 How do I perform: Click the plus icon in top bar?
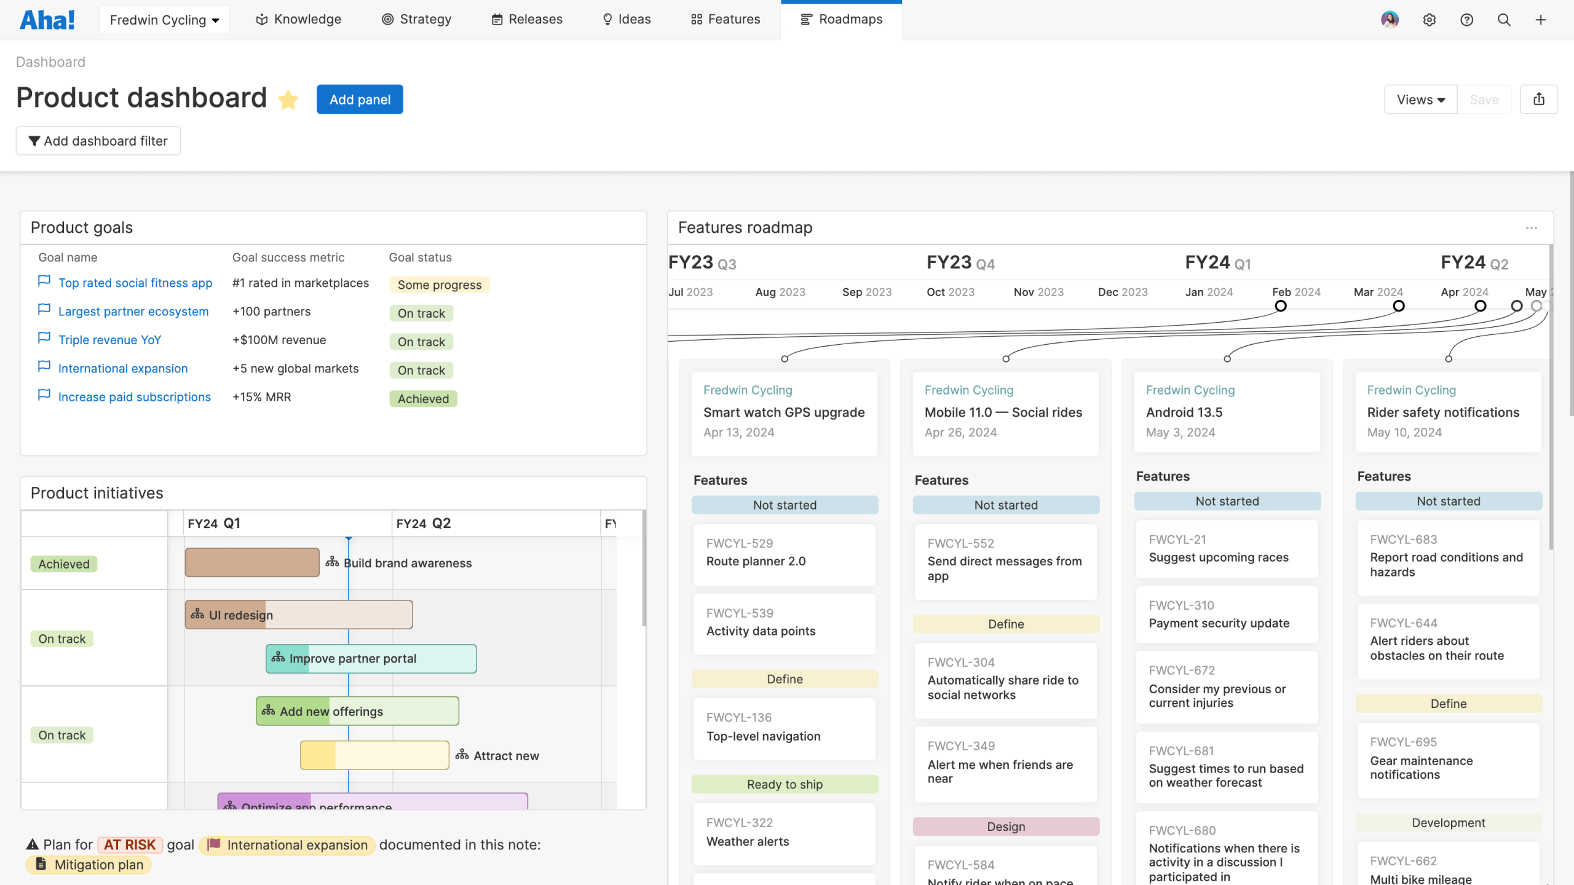coord(1541,20)
